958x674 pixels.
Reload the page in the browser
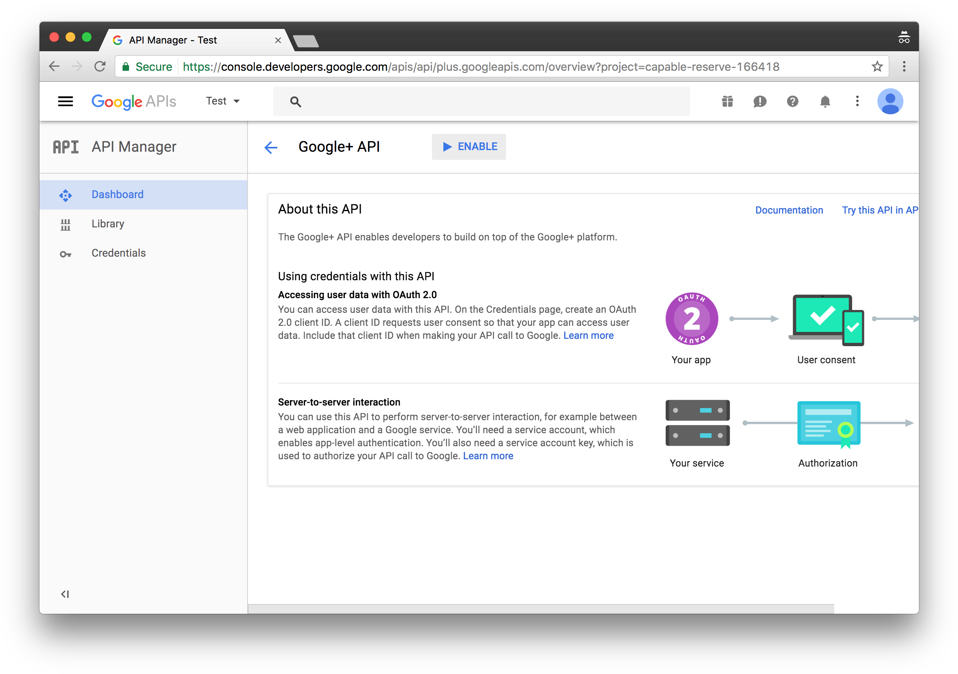click(100, 66)
